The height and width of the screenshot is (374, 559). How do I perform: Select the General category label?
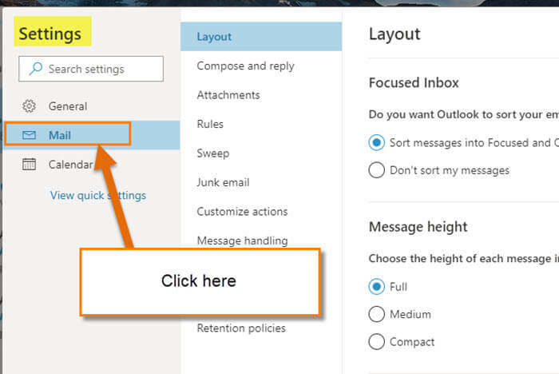(68, 106)
